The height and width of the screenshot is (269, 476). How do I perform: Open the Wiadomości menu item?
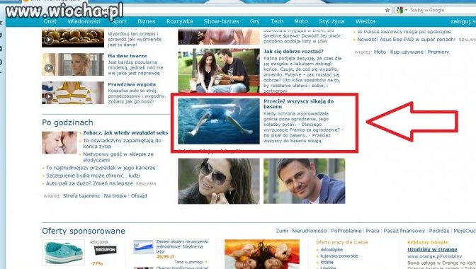click(84, 21)
